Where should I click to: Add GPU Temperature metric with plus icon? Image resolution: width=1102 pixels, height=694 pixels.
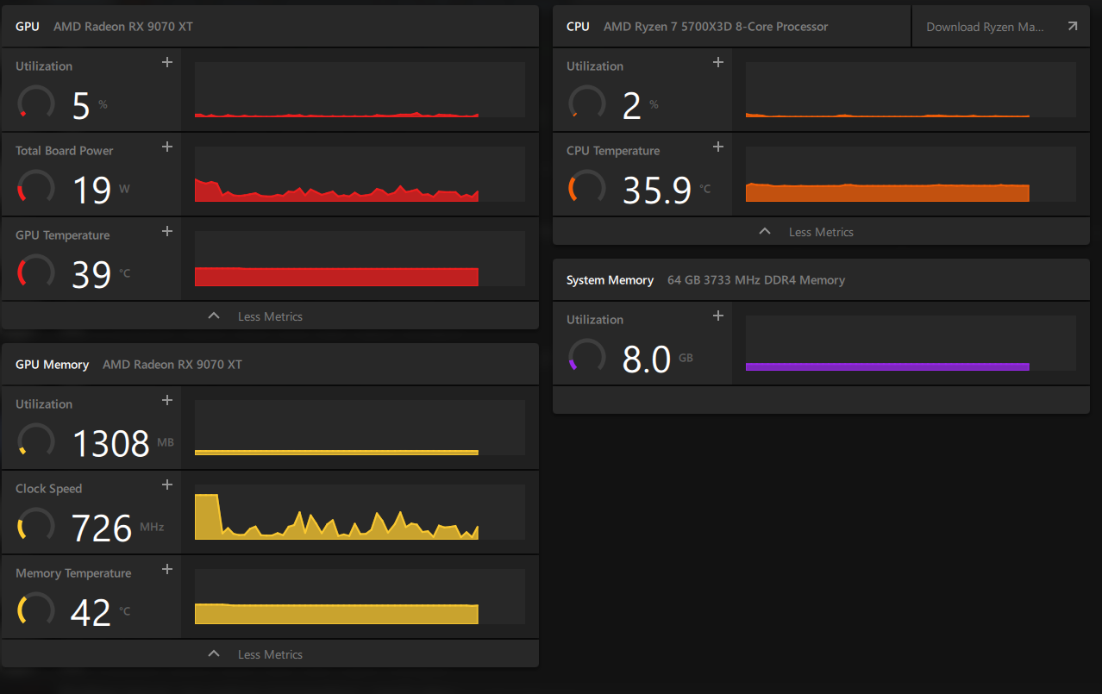coord(167,231)
